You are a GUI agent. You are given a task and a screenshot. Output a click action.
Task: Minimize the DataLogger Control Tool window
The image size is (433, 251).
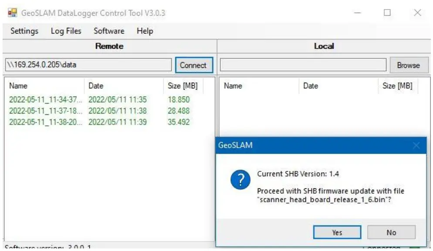358,13
